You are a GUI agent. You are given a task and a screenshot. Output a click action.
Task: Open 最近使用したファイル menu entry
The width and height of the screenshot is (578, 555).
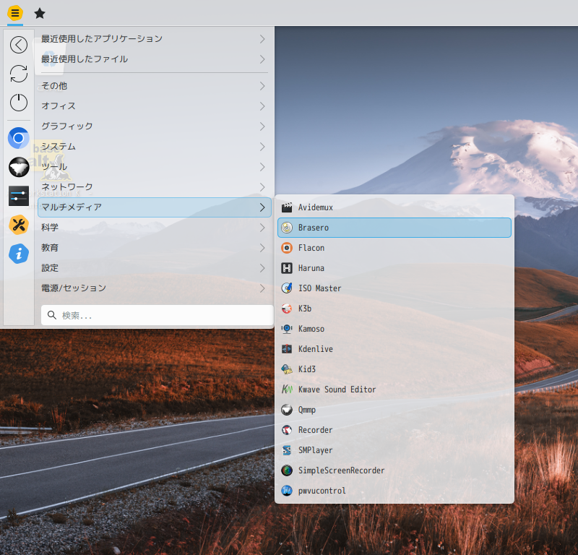coord(154,59)
